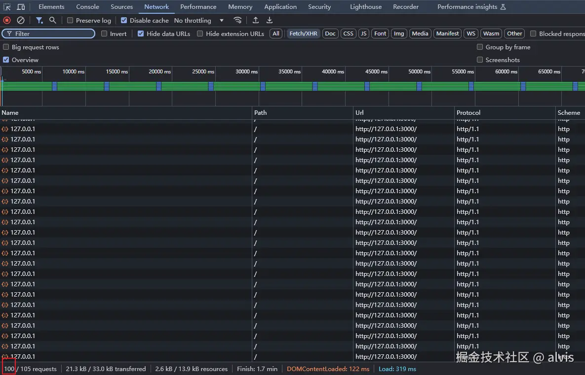This screenshot has height=375, width=585.
Task: Enable the Preserve log checkbox
Action: click(70, 21)
